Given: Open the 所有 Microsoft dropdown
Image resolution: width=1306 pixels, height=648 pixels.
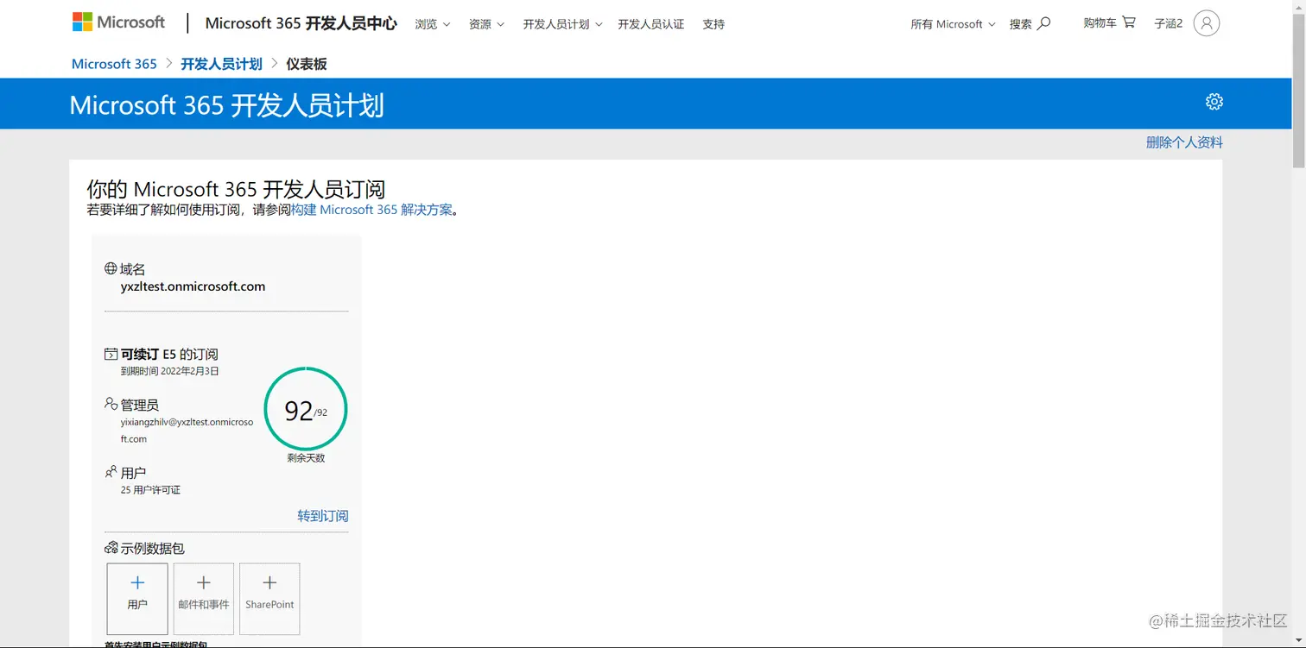Looking at the screenshot, I should 950,24.
